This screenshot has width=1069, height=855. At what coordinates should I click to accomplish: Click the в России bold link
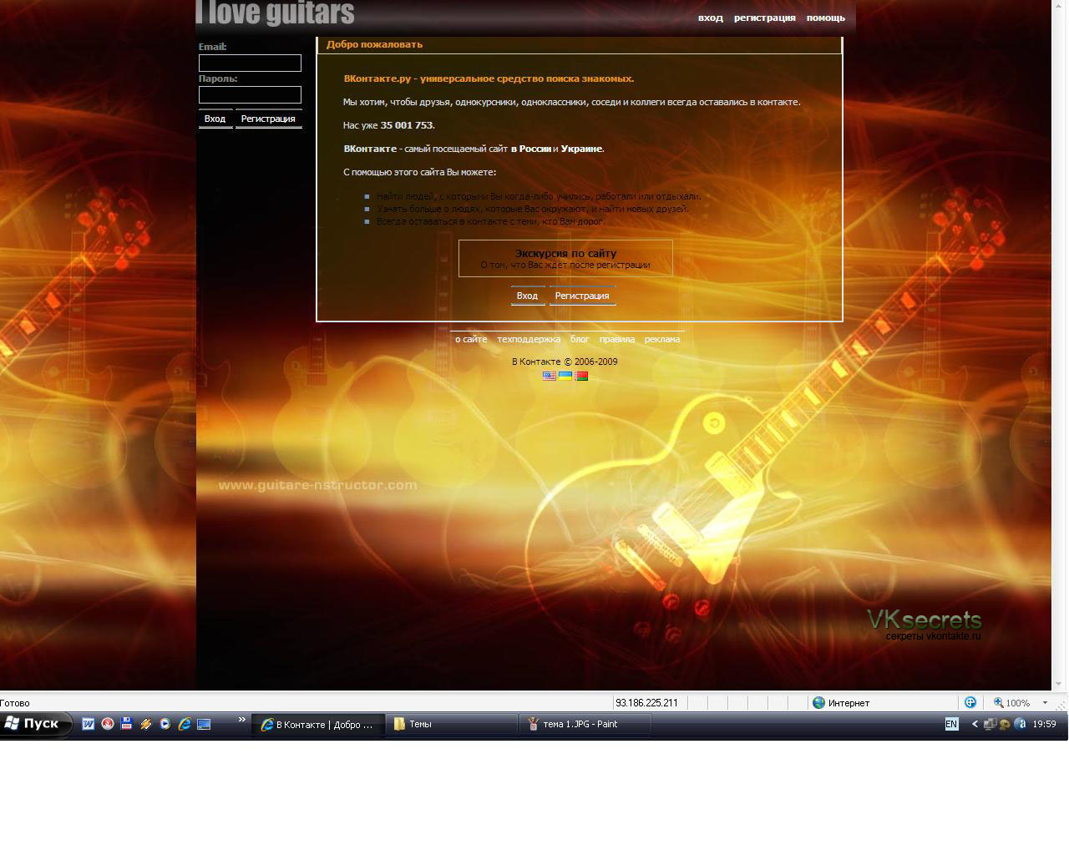[x=531, y=149]
